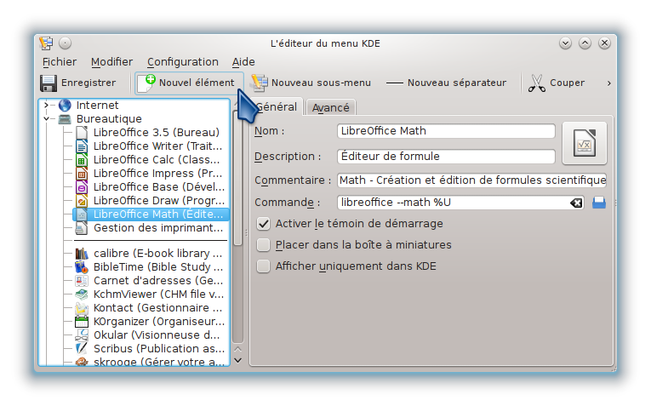651x406 pixels.
Task: Browse for command with folder icon
Action: click(599, 203)
